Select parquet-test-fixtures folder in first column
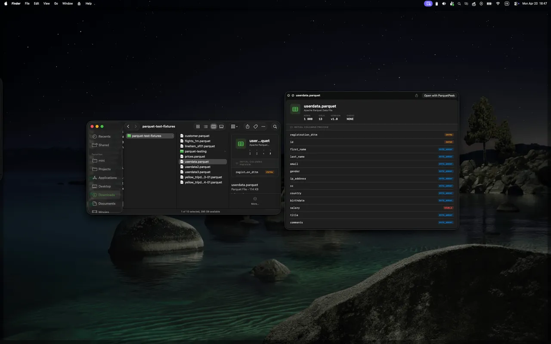551x344 pixels. [150, 136]
